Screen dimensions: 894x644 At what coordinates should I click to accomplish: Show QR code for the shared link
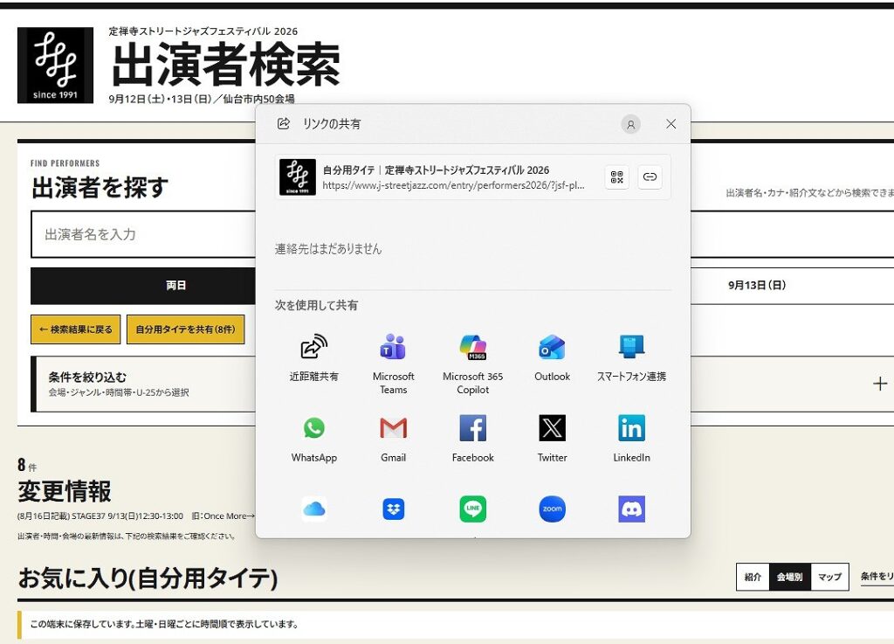pos(617,177)
